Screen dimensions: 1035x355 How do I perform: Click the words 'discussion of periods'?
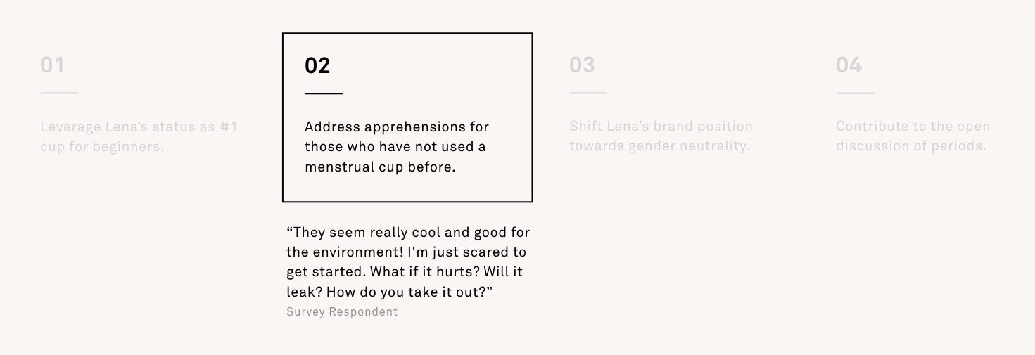[910, 147]
